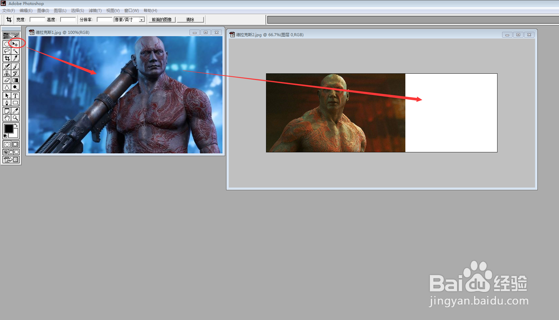Open the 图像(I) menu

[x=43, y=11]
